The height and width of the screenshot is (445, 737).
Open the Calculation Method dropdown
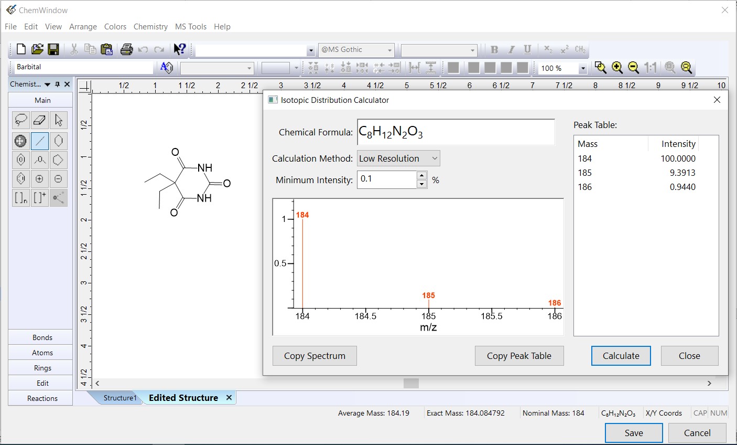(x=398, y=158)
